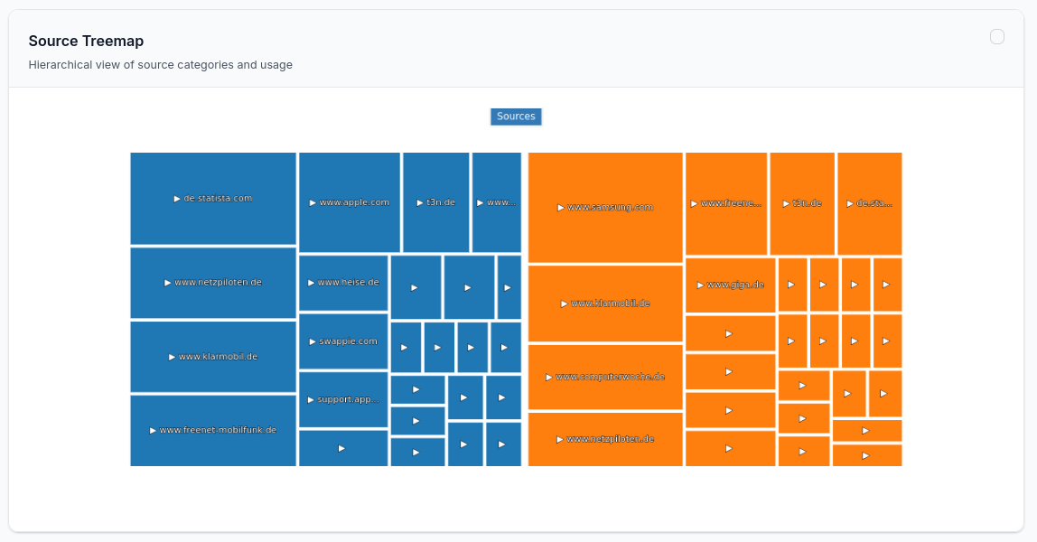Expand the blue t3n.de node

click(x=418, y=202)
